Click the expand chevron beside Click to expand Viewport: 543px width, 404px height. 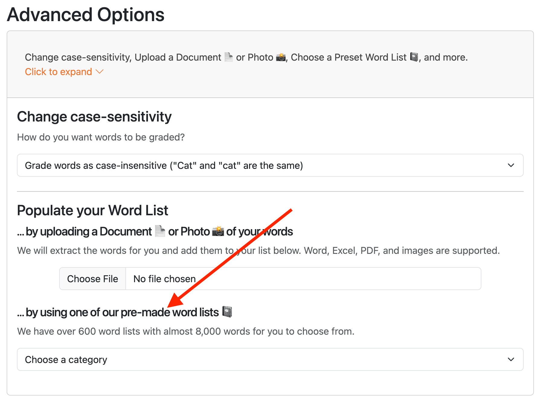pyautogui.click(x=100, y=72)
